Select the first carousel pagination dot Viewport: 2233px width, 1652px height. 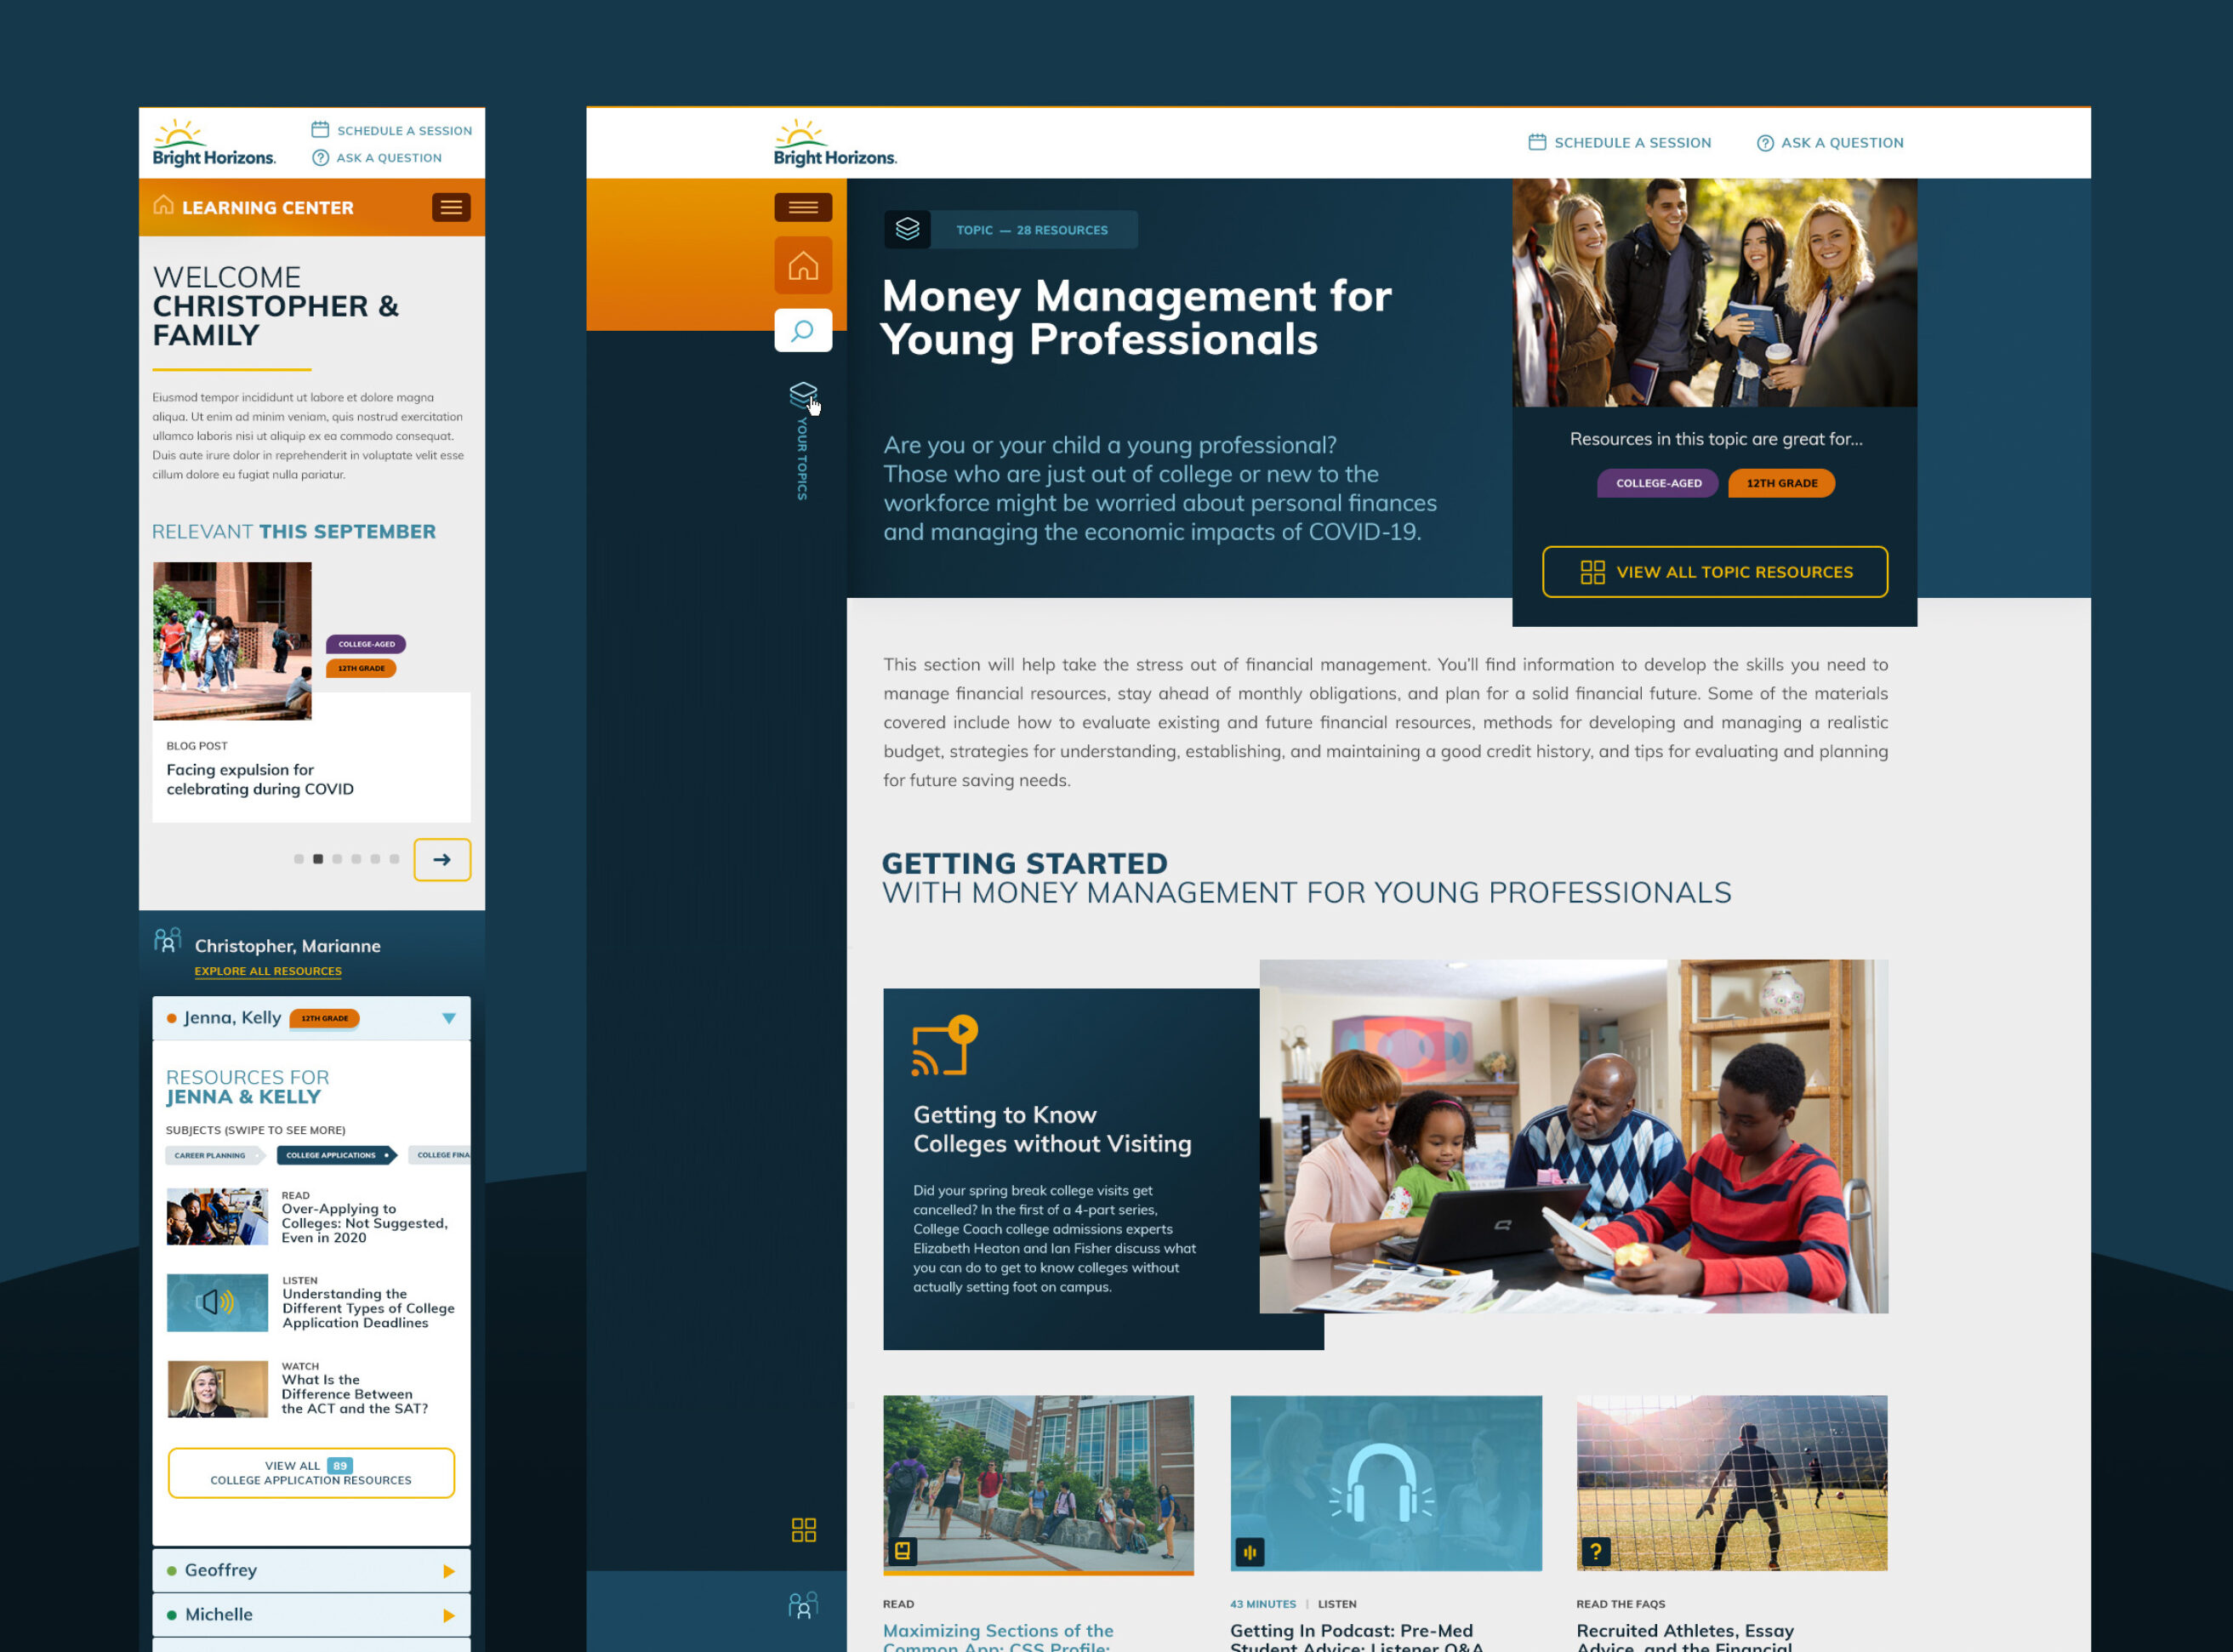tap(299, 859)
